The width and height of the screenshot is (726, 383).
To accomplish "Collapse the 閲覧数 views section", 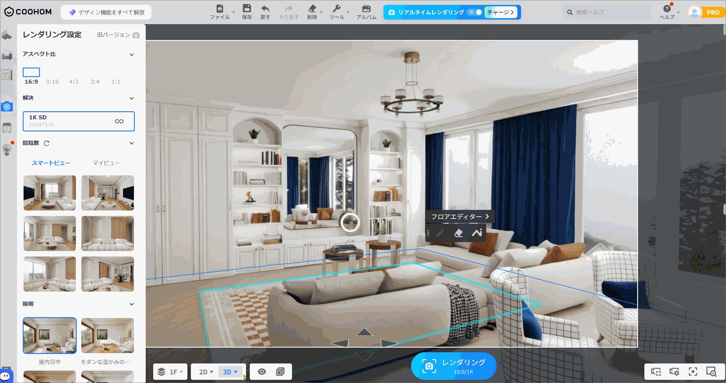I will (x=132, y=143).
